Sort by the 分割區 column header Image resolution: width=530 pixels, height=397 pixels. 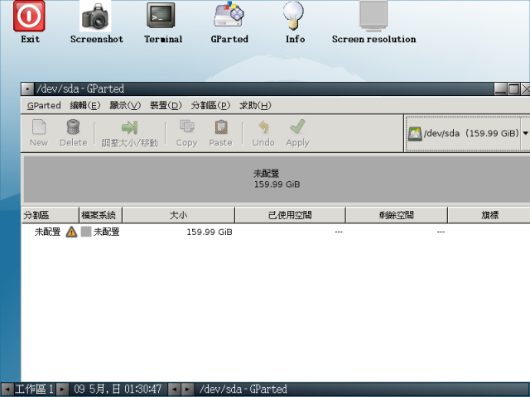(50, 215)
